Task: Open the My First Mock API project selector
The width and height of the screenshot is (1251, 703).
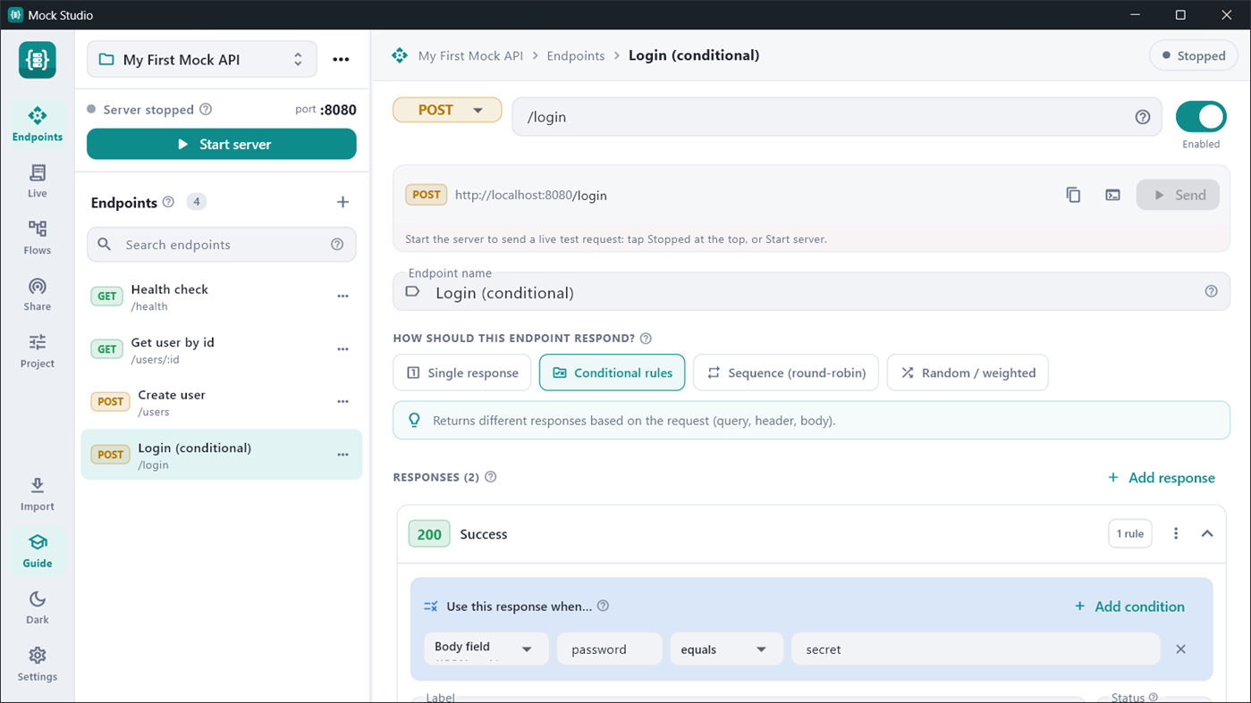Action: click(x=202, y=60)
